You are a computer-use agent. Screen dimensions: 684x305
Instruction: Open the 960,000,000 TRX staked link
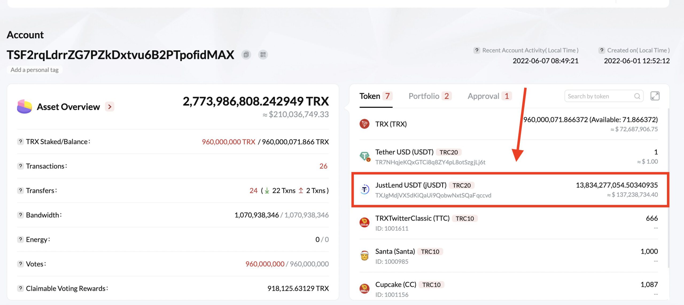point(228,142)
